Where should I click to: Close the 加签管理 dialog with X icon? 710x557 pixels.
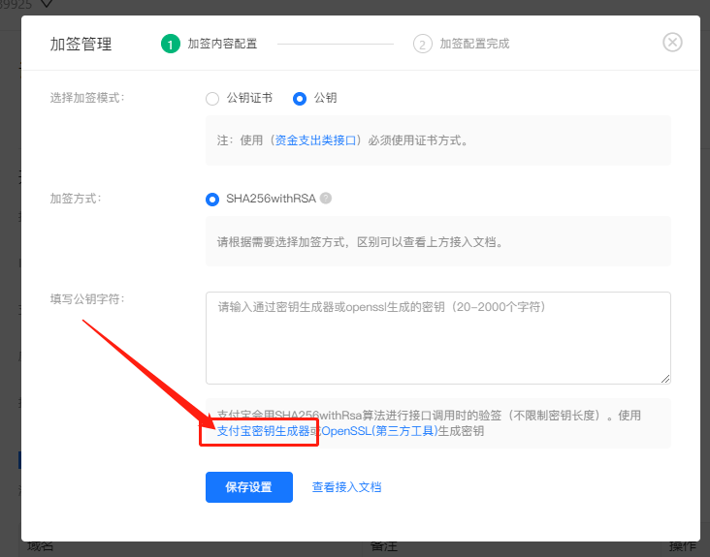point(672,43)
